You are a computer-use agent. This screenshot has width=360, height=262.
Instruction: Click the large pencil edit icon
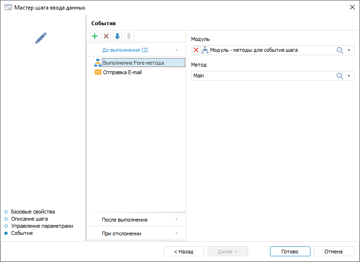pos(41,38)
